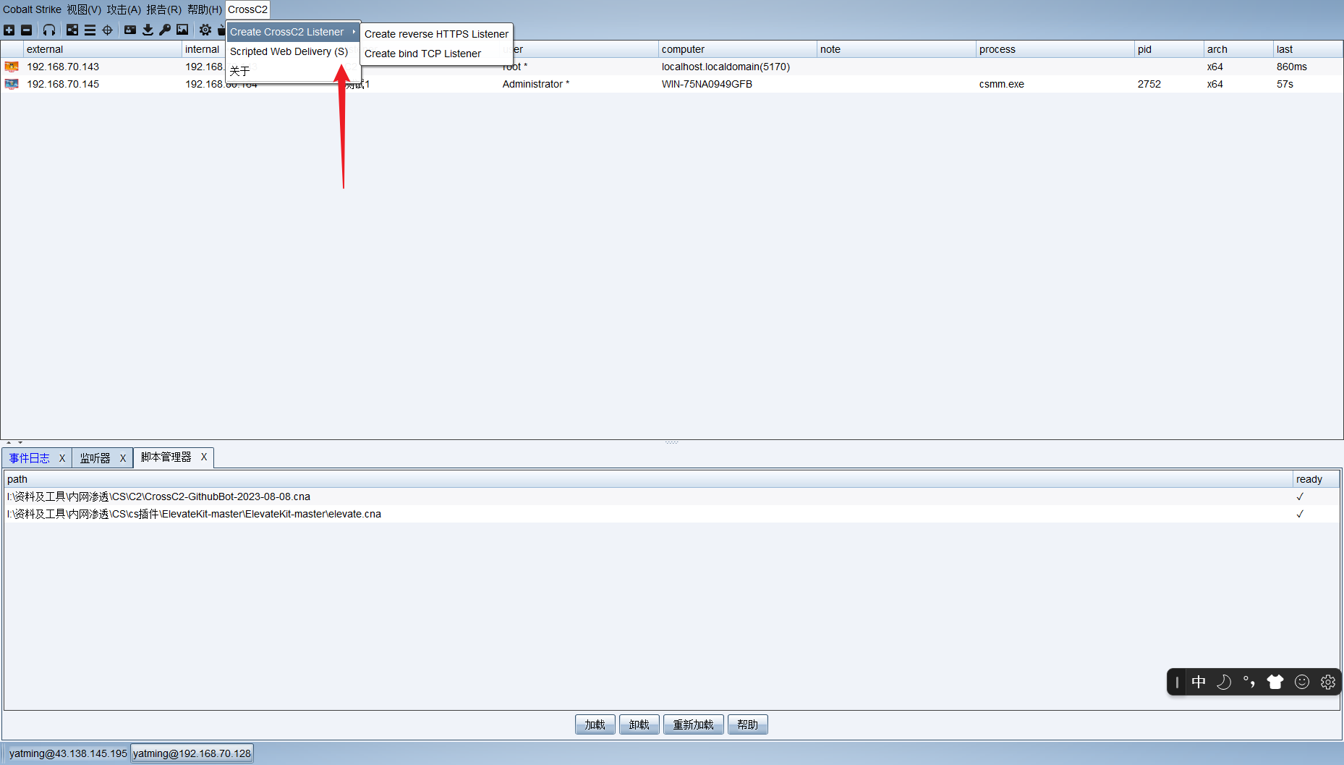Screen dimensions: 1344x765
Task: Click the Linux beacon icon for 192.168.70.143
Action: click(x=12, y=67)
